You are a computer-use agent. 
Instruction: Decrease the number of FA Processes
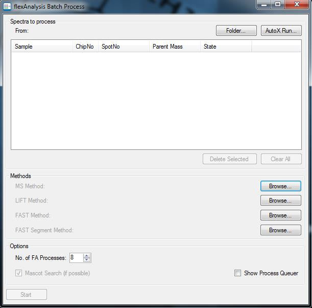click(x=87, y=260)
